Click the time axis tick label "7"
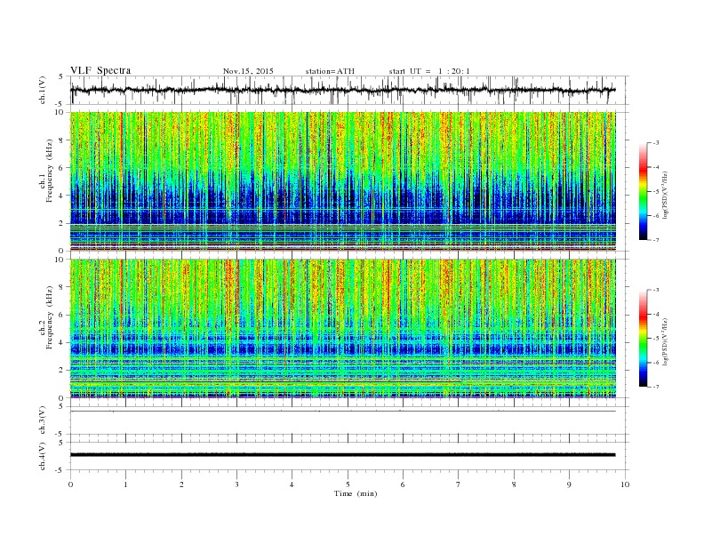Image resolution: width=704 pixels, height=544 pixels. [x=459, y=484]
